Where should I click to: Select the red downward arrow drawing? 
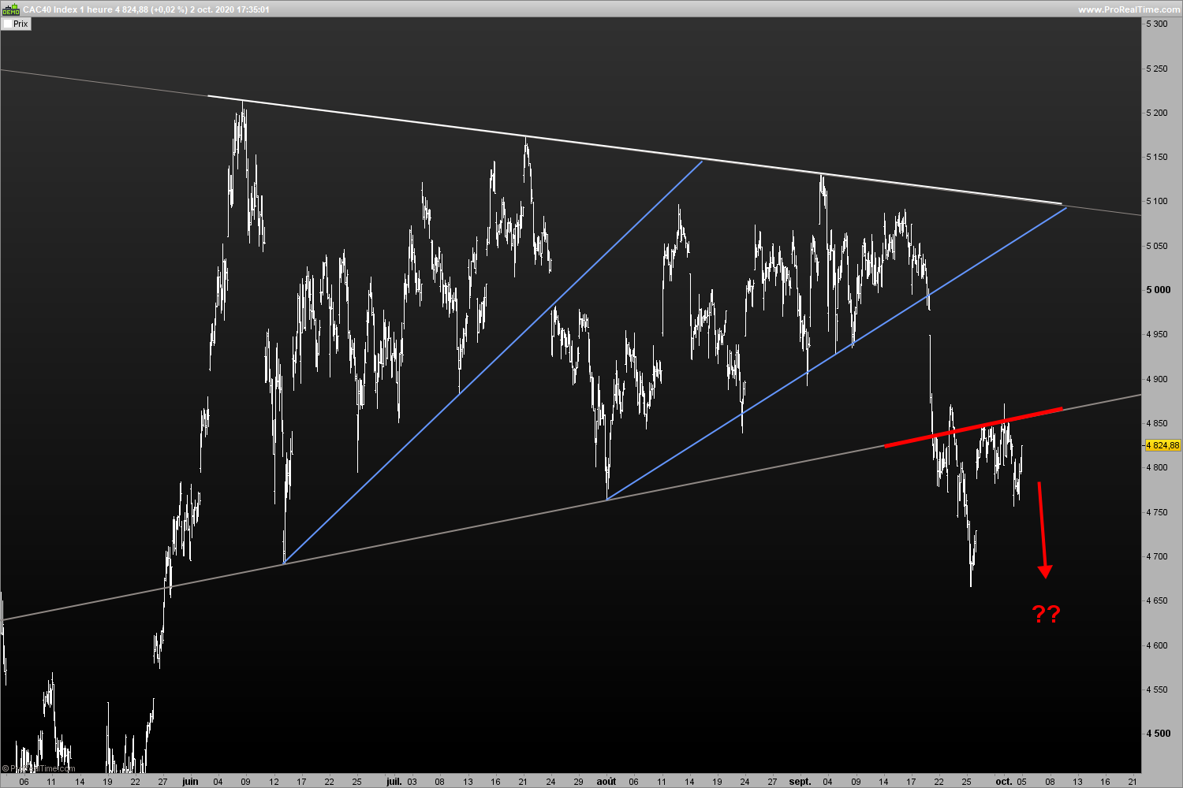(1043, 530)
